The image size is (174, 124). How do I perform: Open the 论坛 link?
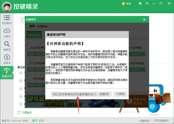(x=41, y=121)
